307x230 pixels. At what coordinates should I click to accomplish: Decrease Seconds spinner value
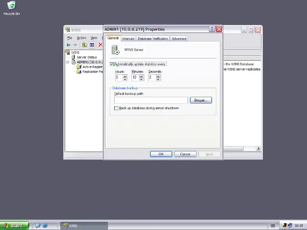(158, 79)
